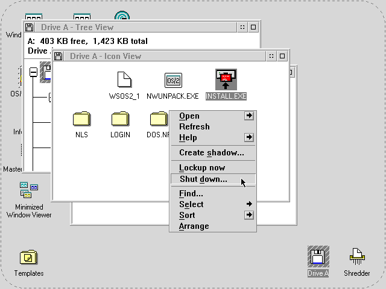
Task: Open system menu icon of Icon View window
Action: [x=58, y=56]
